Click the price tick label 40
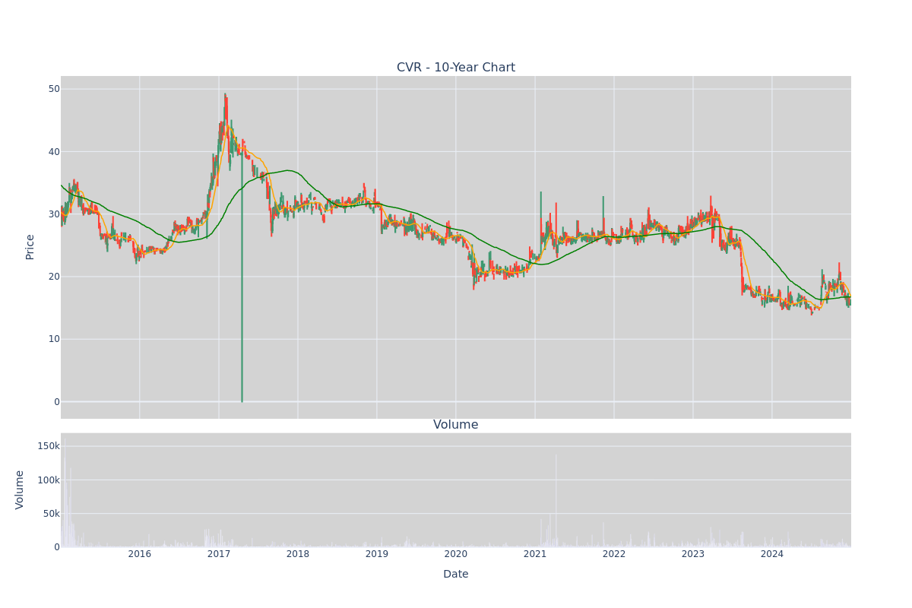The height and width of the screenshot is (608, 912). (x=54, y=151)
